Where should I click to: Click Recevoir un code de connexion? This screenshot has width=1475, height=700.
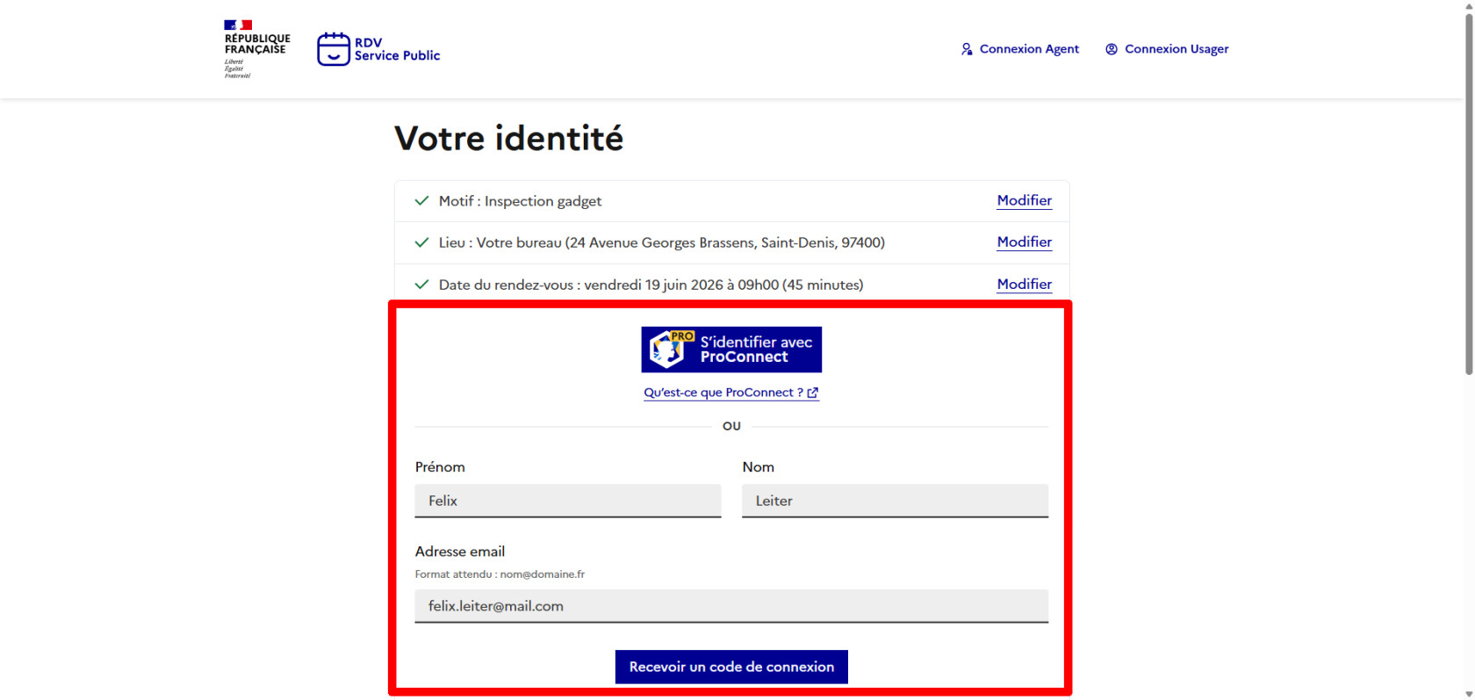click(731, 667)
